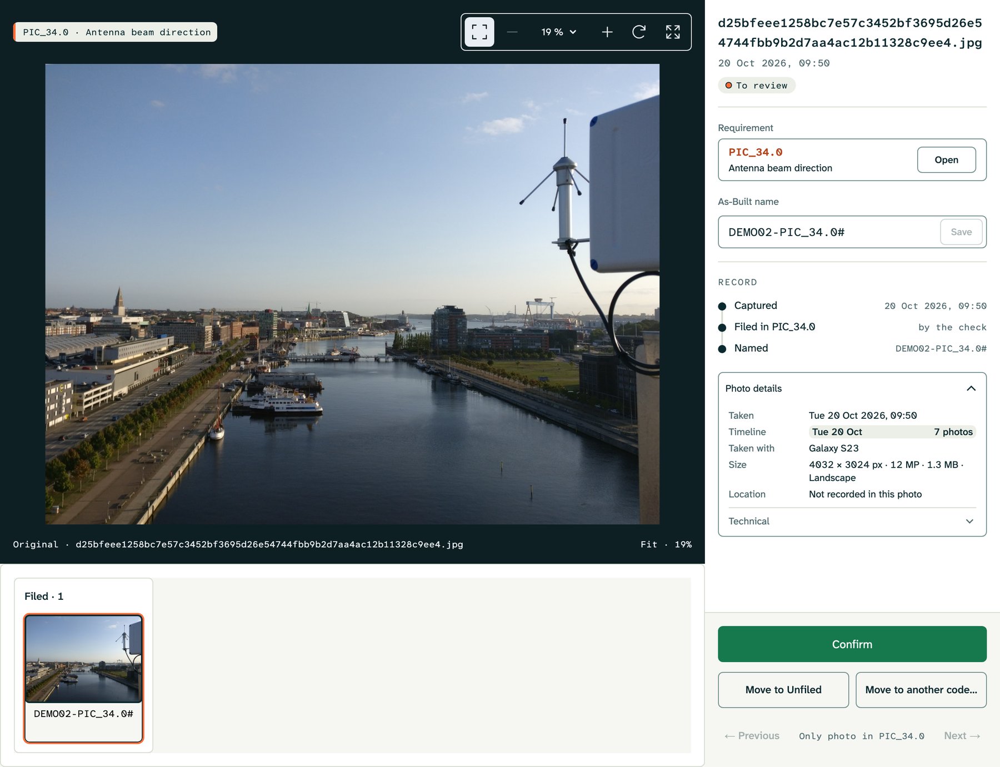This screenshot has height=767, width=1000.
Task: Click the Captured record entry
Action: pos(852,305)
